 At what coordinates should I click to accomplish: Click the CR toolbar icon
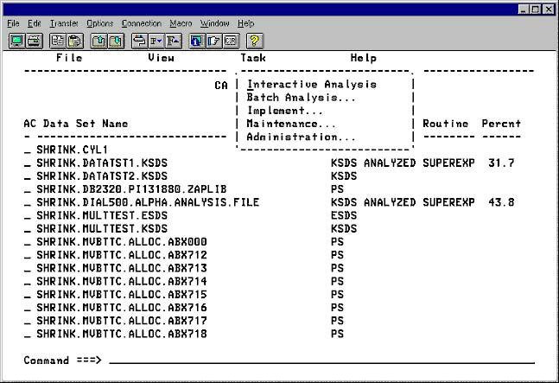pos(230,41)
